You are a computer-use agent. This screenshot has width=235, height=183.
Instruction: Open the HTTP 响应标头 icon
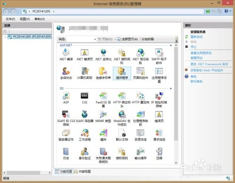point(122,99)
